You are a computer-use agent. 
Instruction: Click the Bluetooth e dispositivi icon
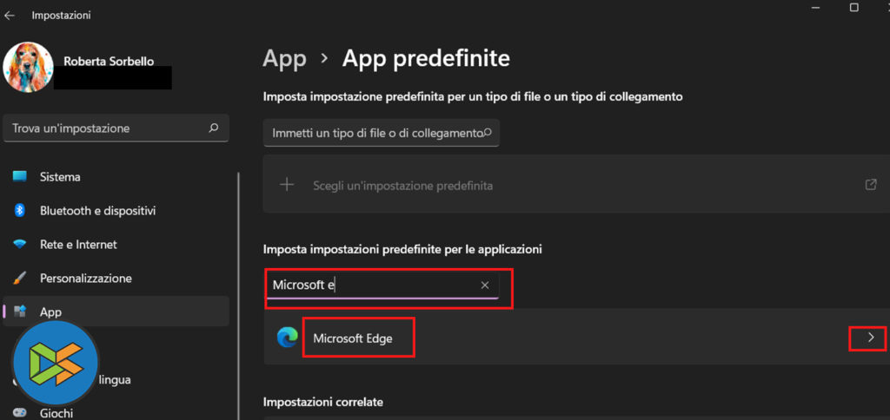pyautogui.click(x=20, y=211)
